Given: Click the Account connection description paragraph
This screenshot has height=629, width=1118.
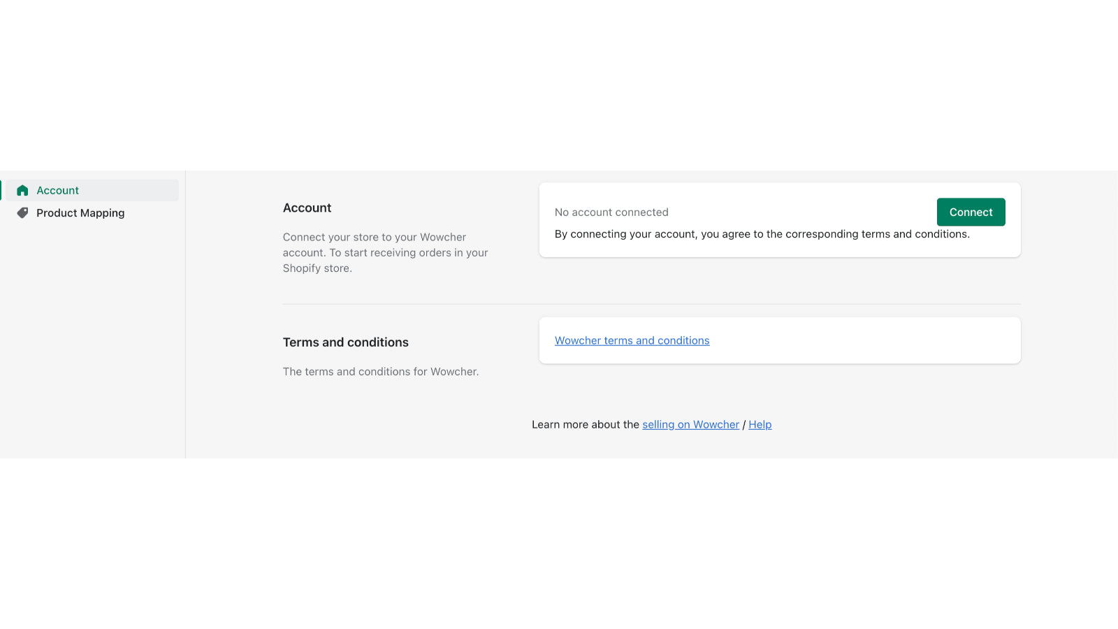Looking at the screenshot, I should pos(385,252).
